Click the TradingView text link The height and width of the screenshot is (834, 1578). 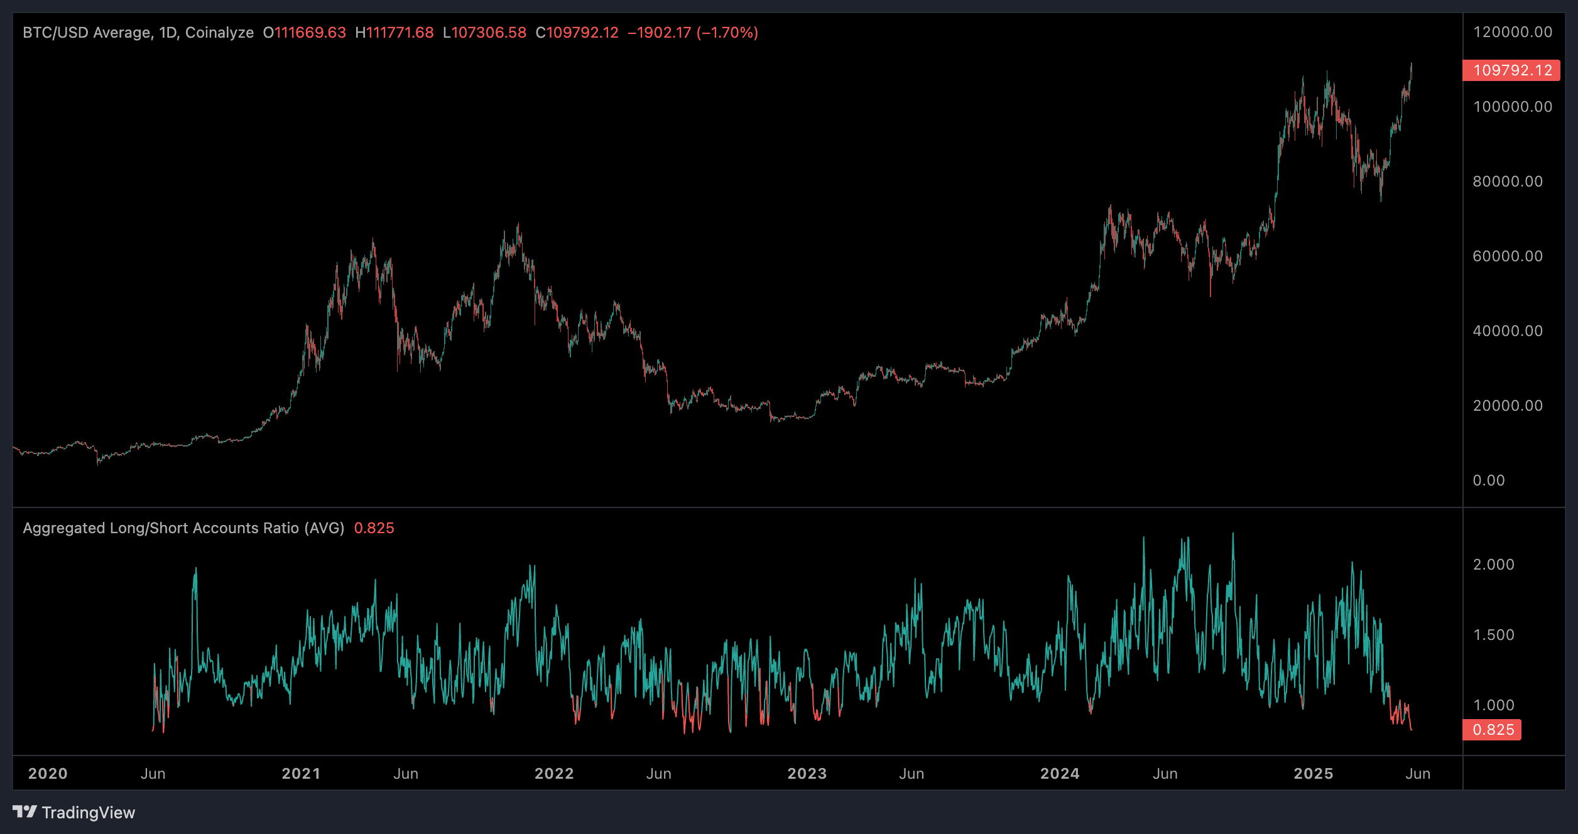pyautogui.click(x=89, y=812)
